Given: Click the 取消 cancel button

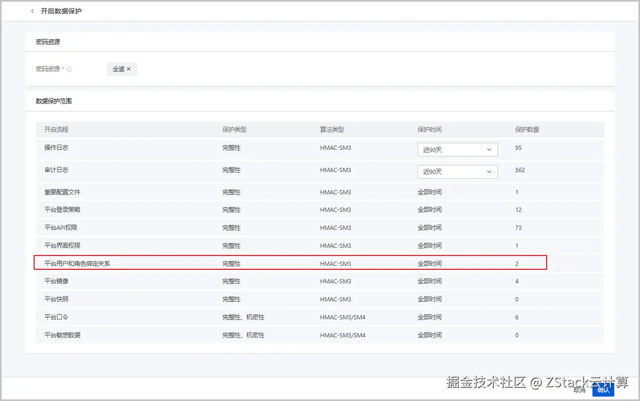Looking at the screenshot, I should [579, 390].
